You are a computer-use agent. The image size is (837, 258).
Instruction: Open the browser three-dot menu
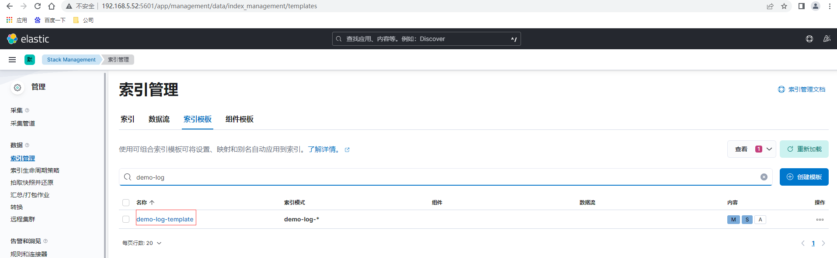tap(830, 6)
